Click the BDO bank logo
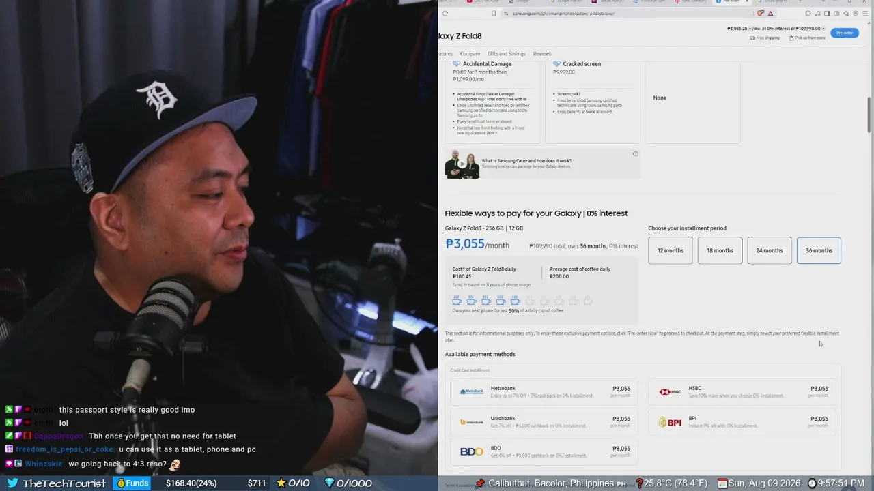 coord(472,451)
